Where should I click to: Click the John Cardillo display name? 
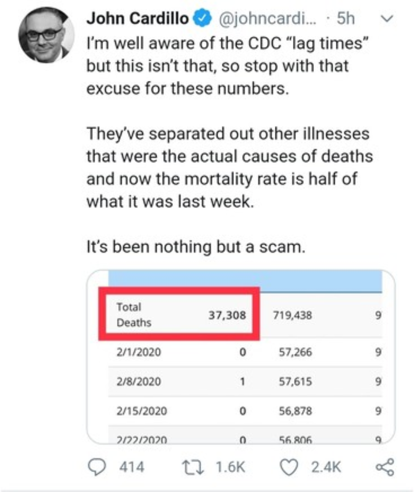coord(137,18)
